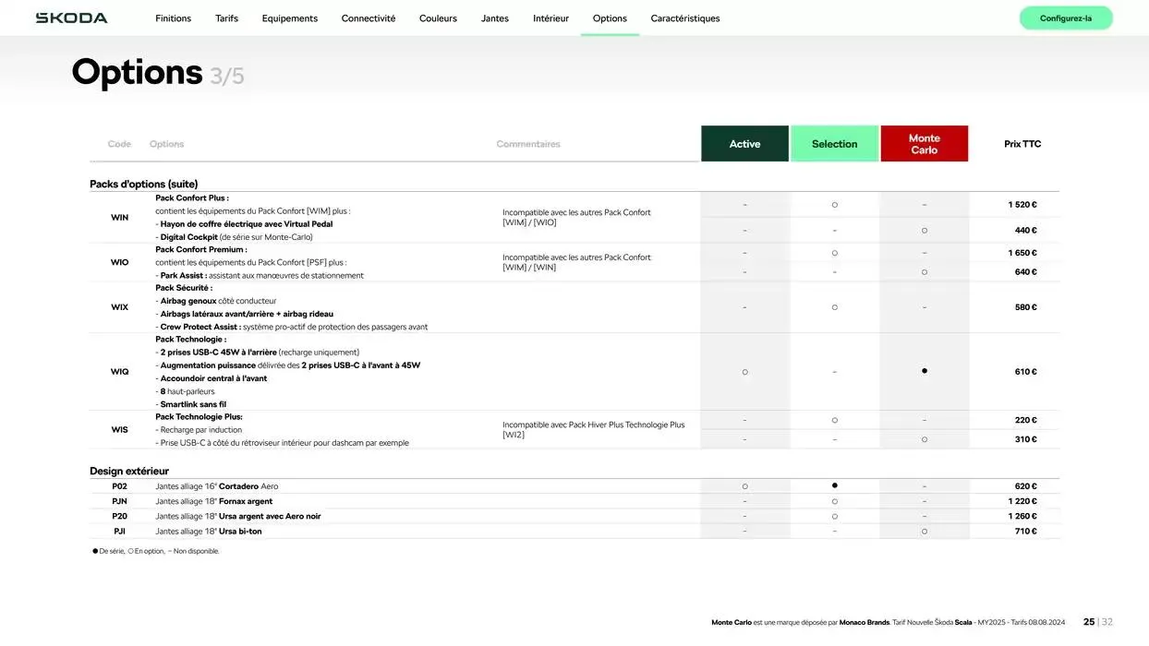Select the Couleurs navigation item

coord(438,18)
